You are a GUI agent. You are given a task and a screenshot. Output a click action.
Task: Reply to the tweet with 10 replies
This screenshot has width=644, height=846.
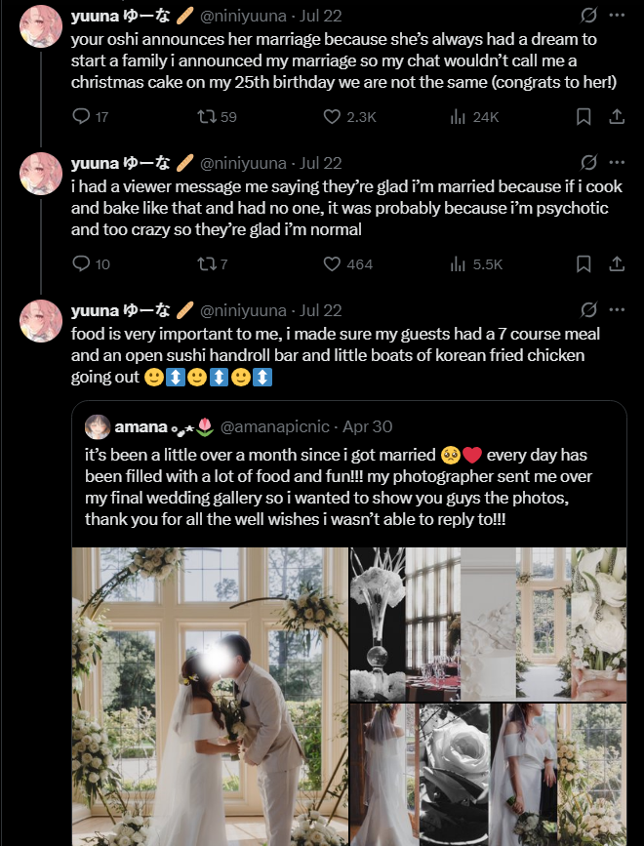pyautogui.click(x=82, y=263)
